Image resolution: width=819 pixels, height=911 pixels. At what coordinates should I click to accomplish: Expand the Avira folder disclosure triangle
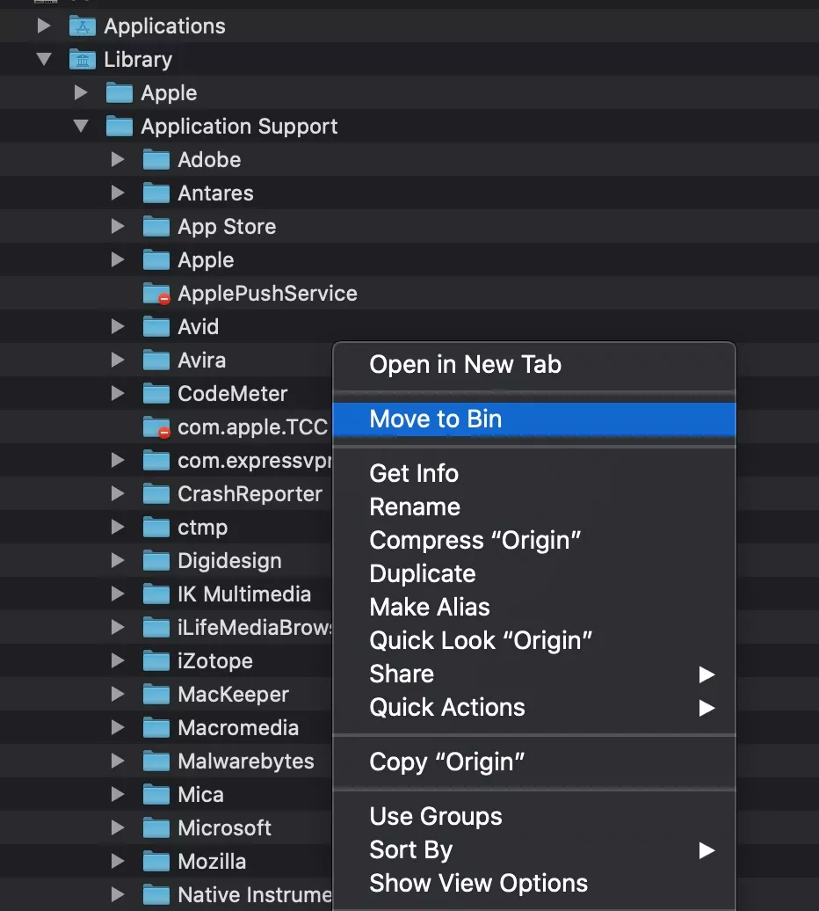[x=118, y=361]
